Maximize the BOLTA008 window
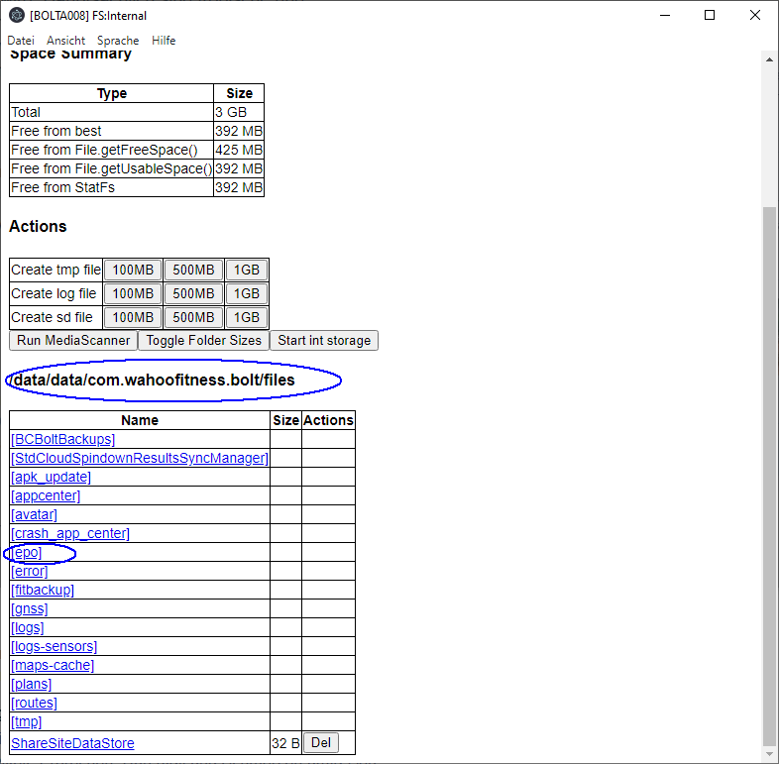779x764 pixels. coord(710,16)
